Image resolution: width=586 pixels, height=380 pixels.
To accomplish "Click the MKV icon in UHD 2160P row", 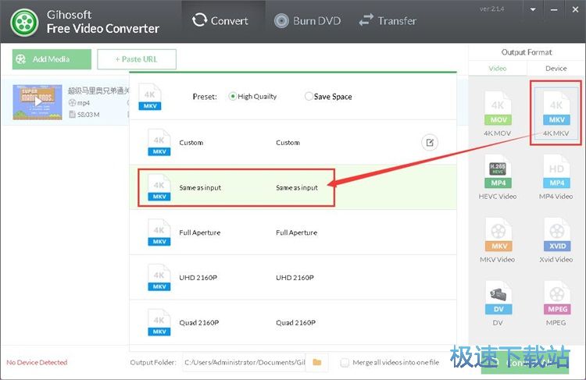I will pyautogui.click(x=159, y=277).
